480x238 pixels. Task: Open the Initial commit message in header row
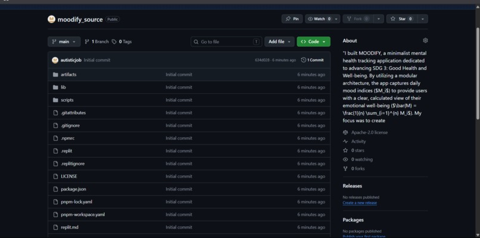click(97, 60)
